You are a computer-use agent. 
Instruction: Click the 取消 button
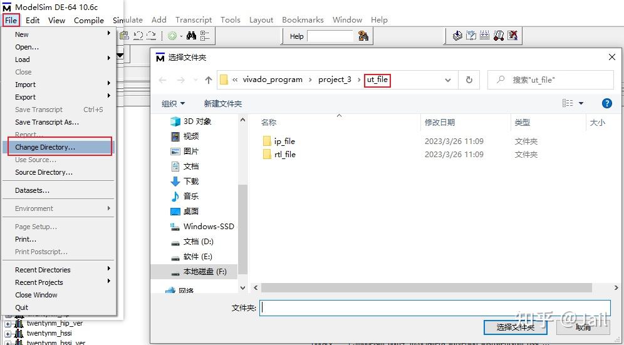[x=583, y=327]
